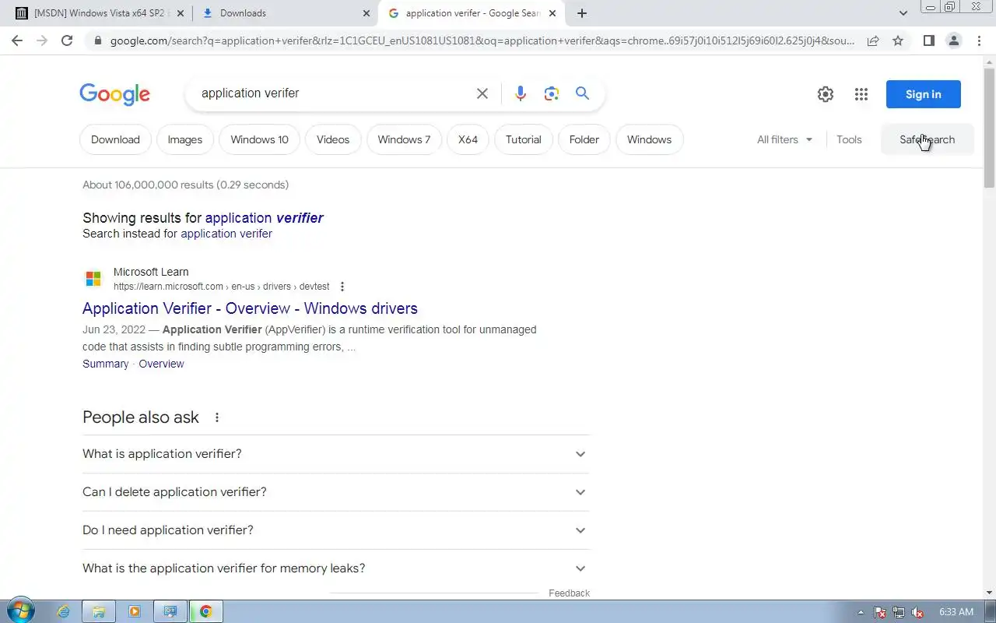
Task: Open the All filters dropdown
Action: (785, 139)
